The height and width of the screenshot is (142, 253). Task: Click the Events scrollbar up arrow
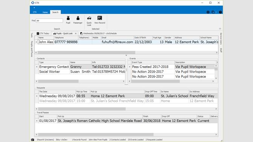click(216, 66)
